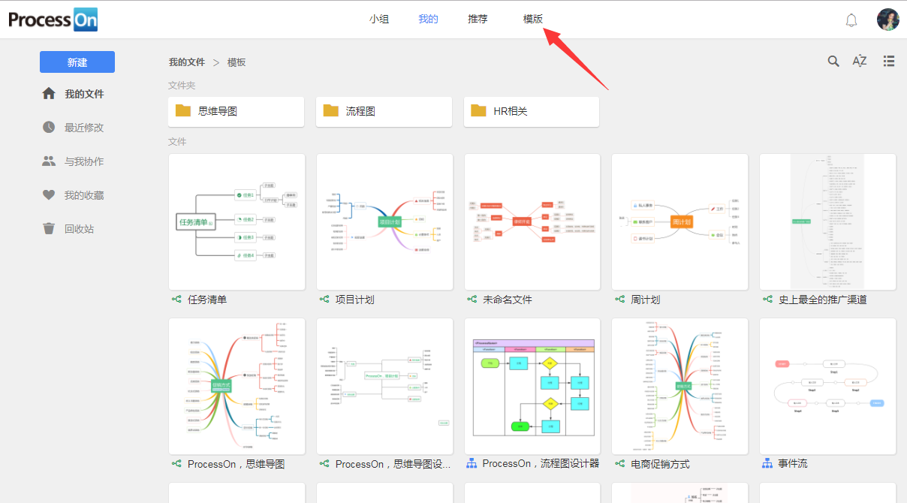This screenshot has height=503, width=907.
Task: Click the HR相关 folder name
Action: tap(511, 111)
